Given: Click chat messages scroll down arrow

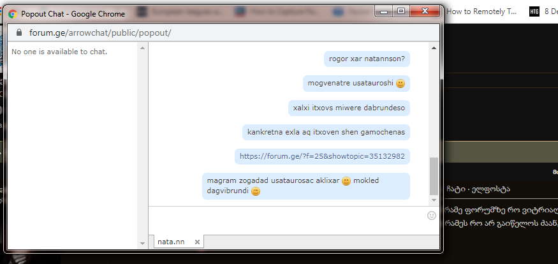Looking at the screenshot, I should click(434, 201).
